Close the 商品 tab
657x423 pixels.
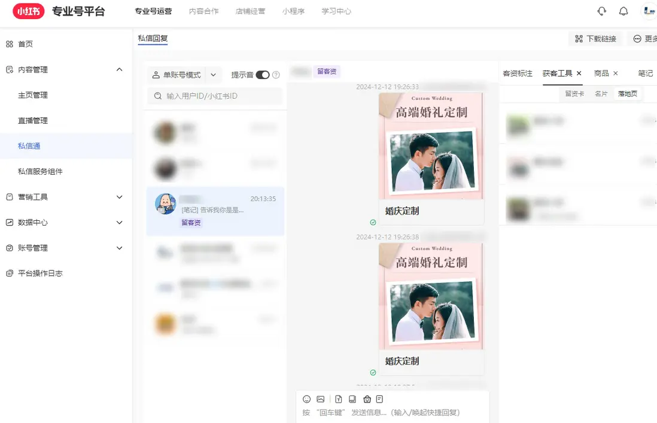pos(616,73)
